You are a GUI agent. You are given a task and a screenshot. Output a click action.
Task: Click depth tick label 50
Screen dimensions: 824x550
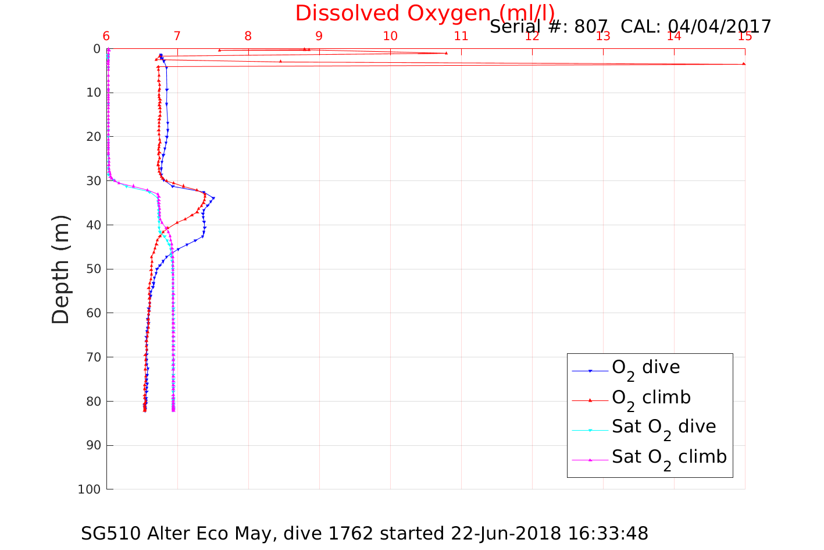[94, 269]
